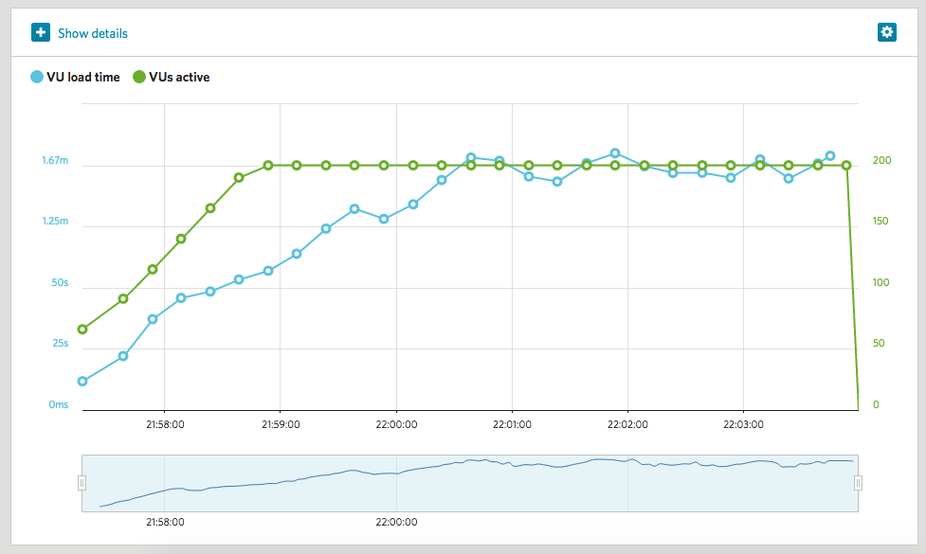This screenshot has width=926, height=554.
Task: Select the first VU load time data point
Action: [82, 382]
